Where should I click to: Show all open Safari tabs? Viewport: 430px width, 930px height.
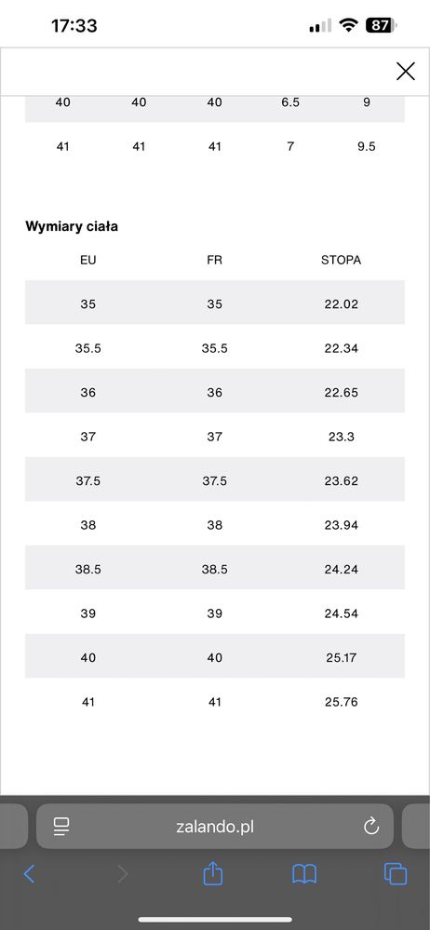click(396, 873)
